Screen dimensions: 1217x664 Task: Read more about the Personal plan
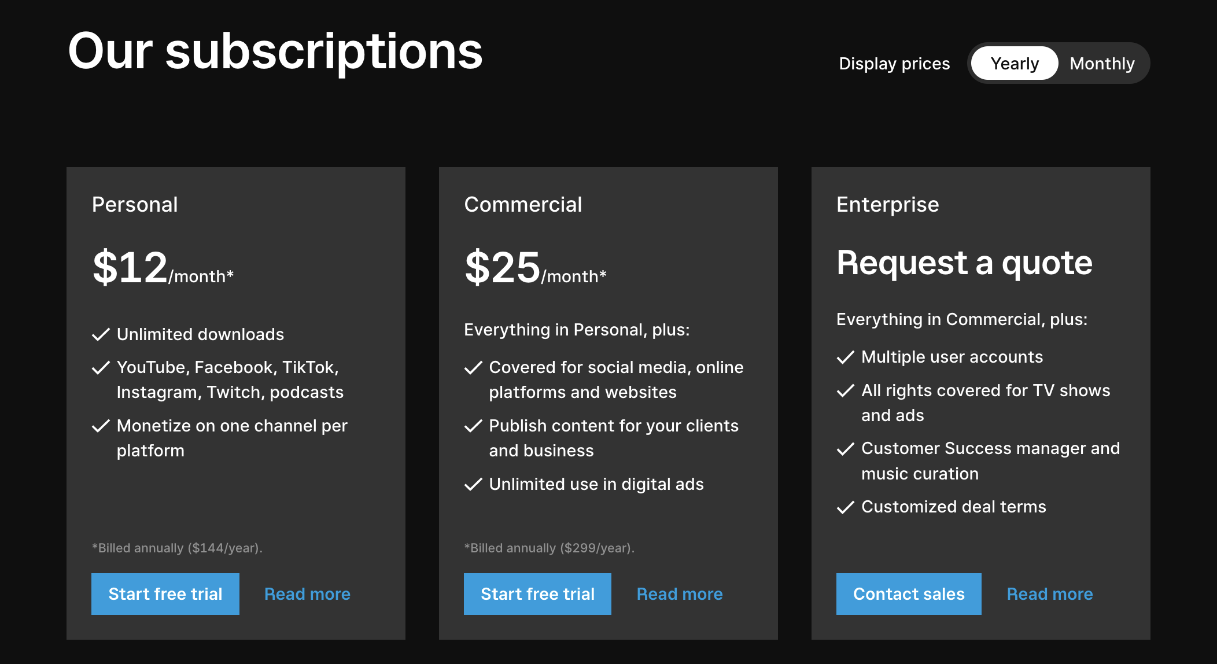(x=307, y=594)
